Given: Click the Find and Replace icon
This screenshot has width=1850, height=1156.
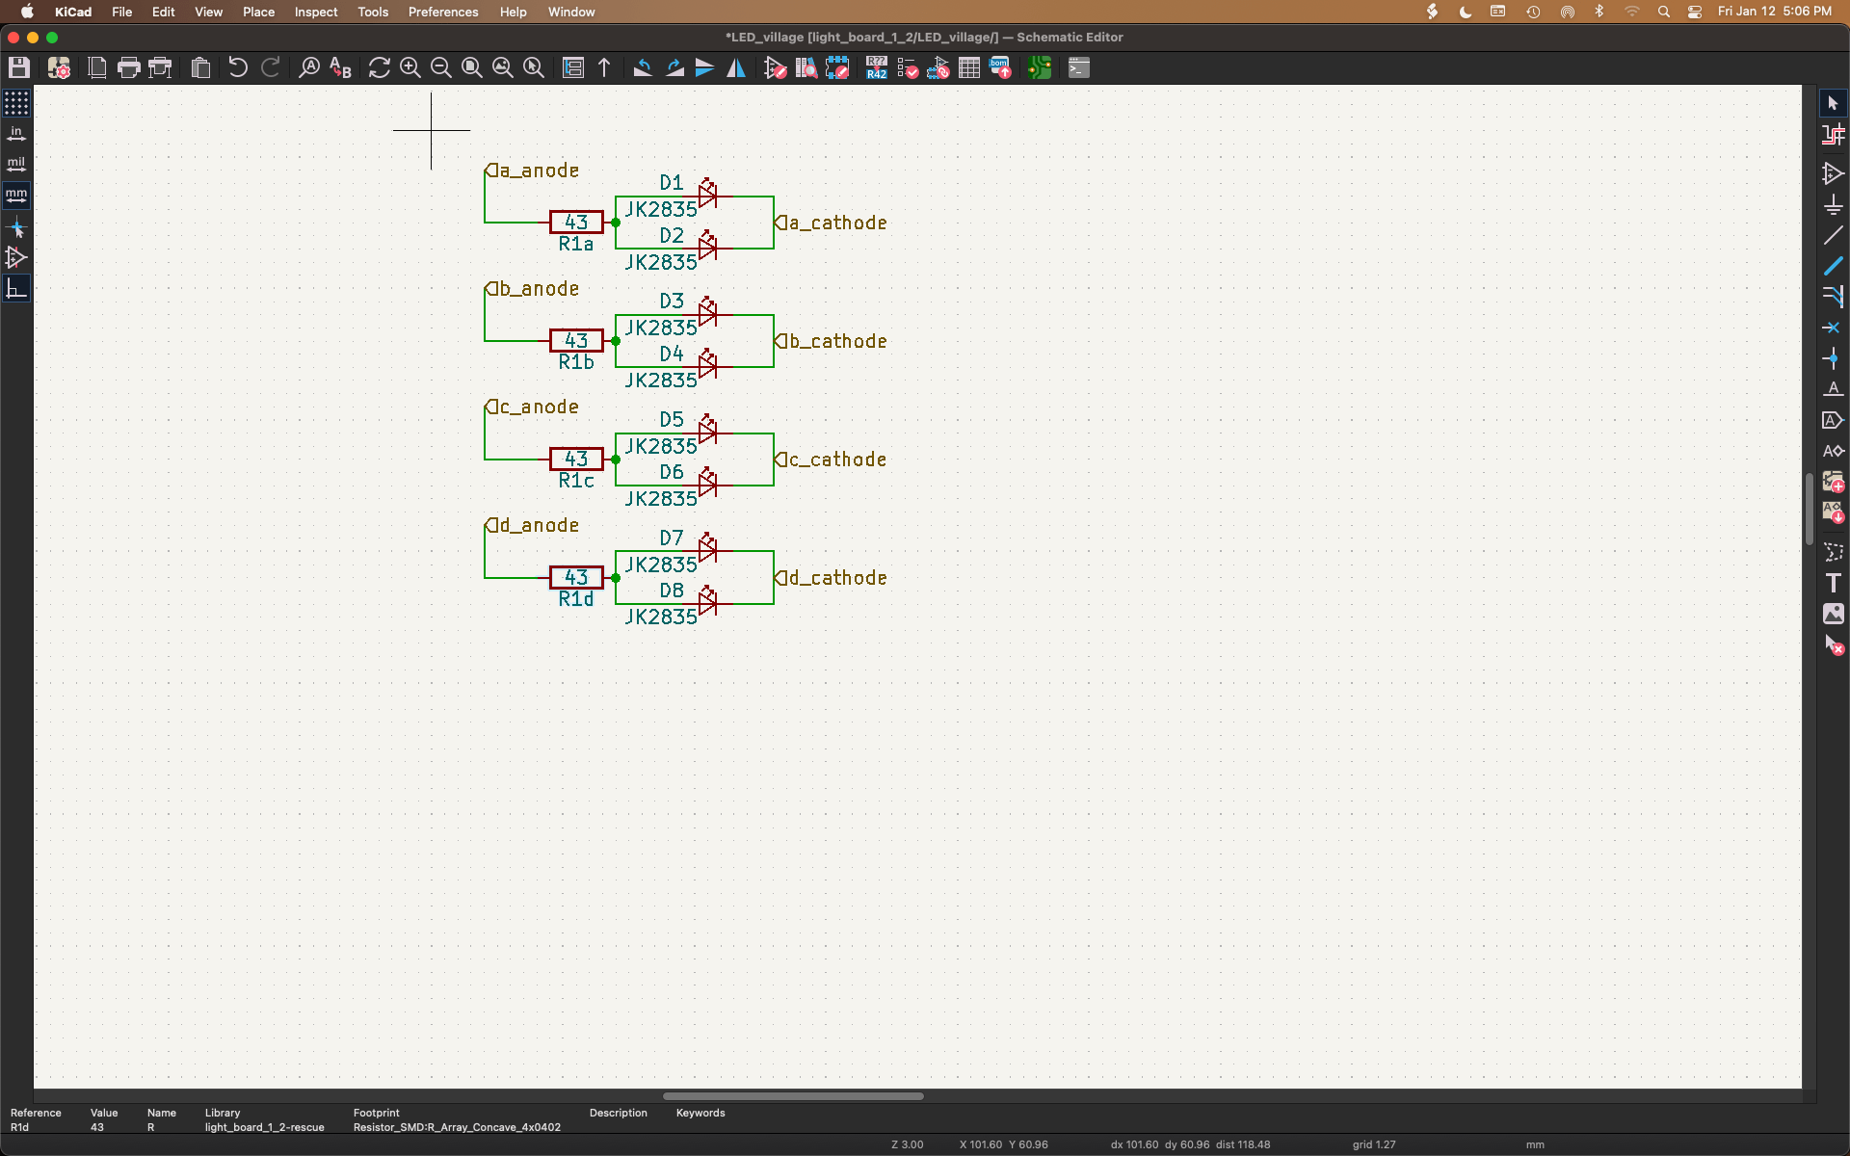Looking at the screenshot, I should click(340, 67).
